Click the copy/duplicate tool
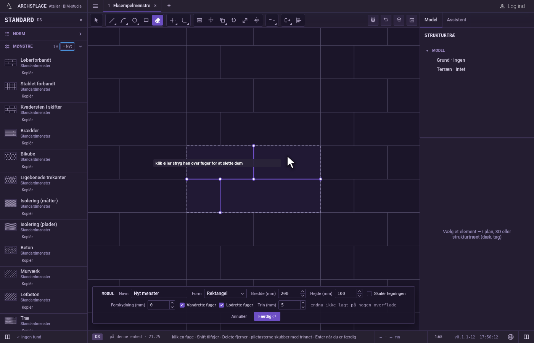534x343 pixels. [222, 20]
